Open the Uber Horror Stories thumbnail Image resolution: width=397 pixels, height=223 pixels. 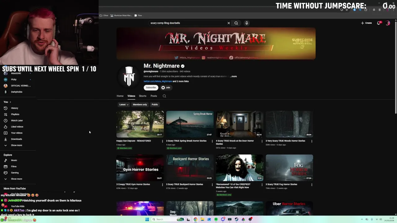click(x=289, y=208)
